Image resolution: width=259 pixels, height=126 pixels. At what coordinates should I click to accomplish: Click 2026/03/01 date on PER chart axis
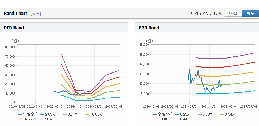94,106
